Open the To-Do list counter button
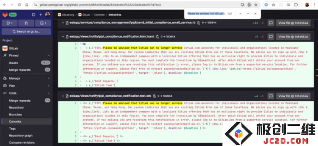 [43, 23]
